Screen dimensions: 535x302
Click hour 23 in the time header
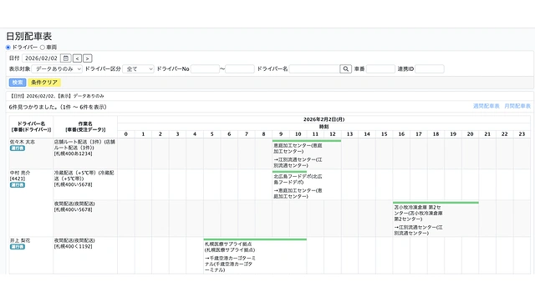coord(522,134)
